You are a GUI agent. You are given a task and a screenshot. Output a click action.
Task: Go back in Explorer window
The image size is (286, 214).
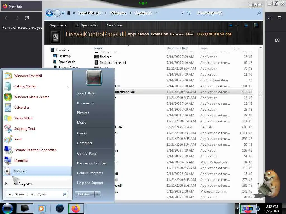49,13
